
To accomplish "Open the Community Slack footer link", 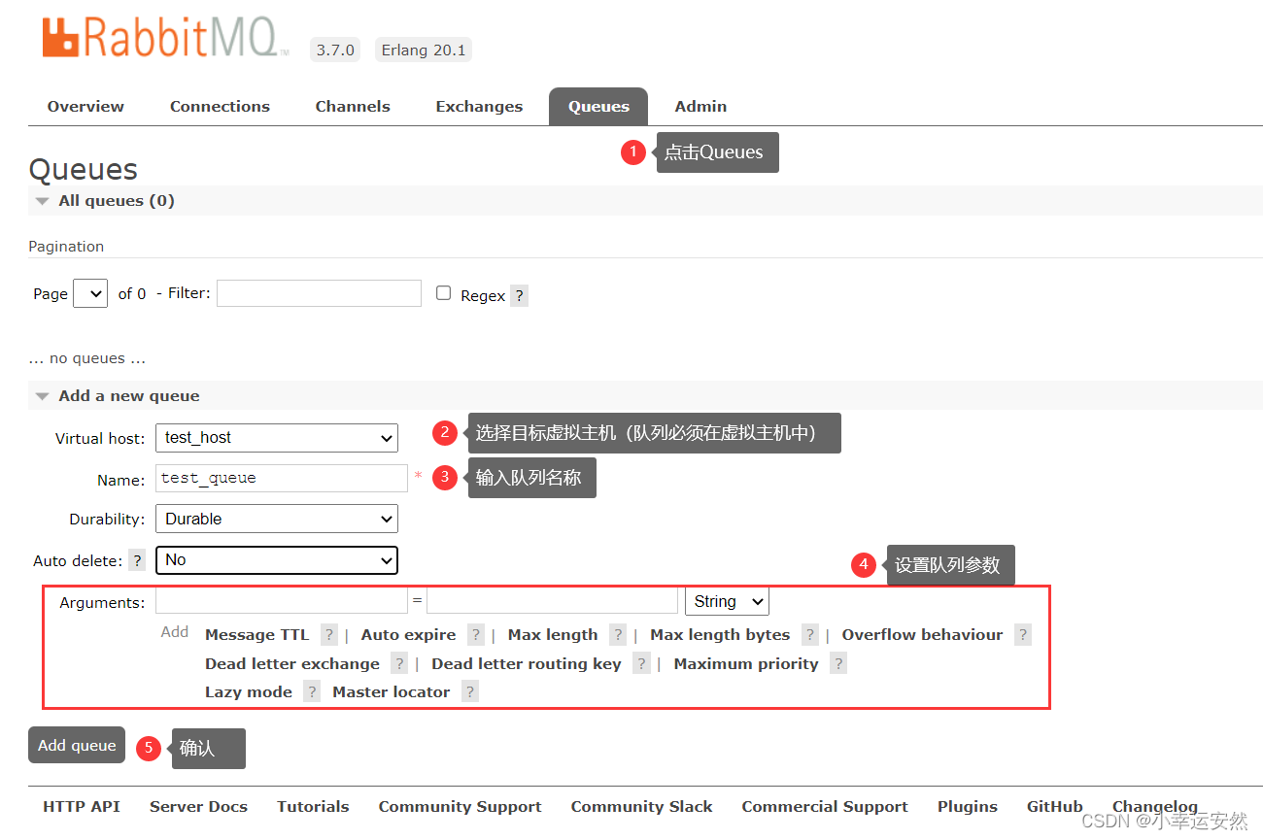I will pos(641,807).
